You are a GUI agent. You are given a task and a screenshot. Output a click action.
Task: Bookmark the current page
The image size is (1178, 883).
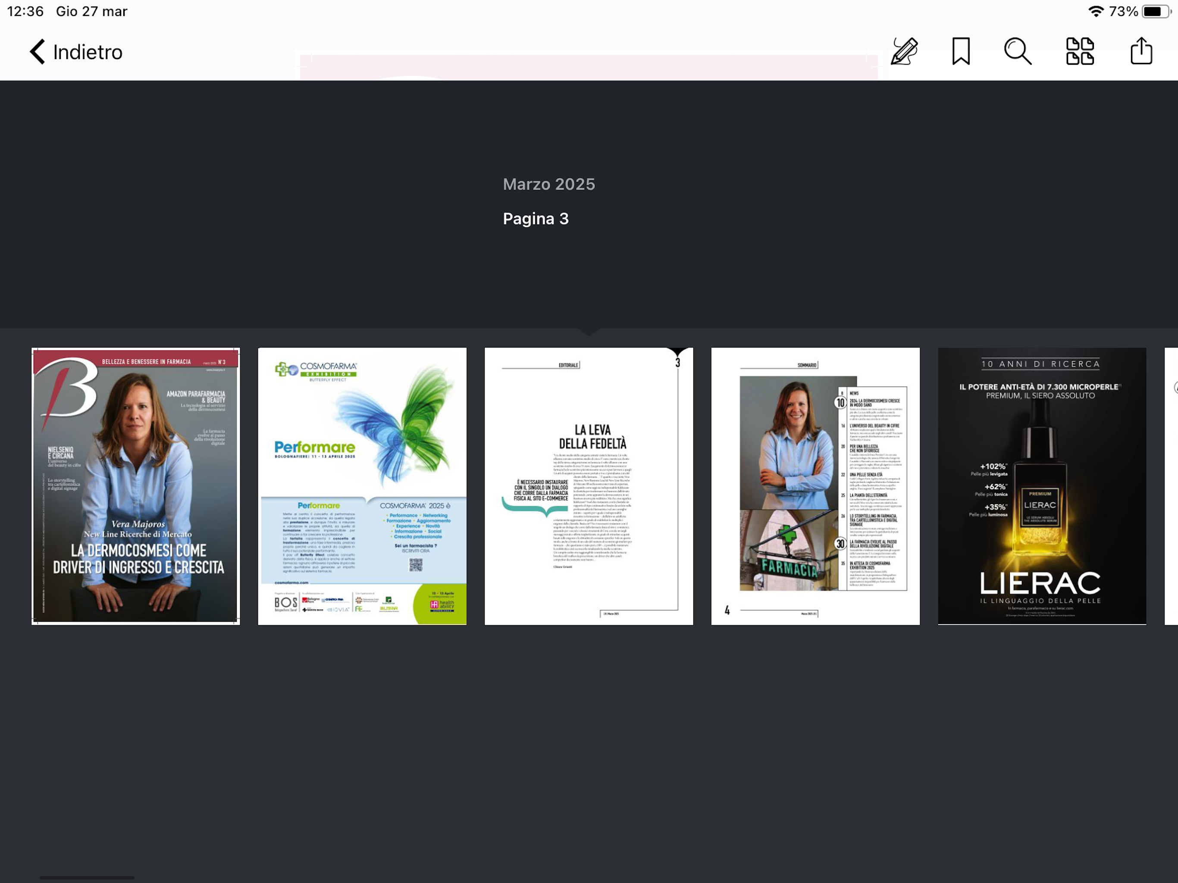point(961,52)
